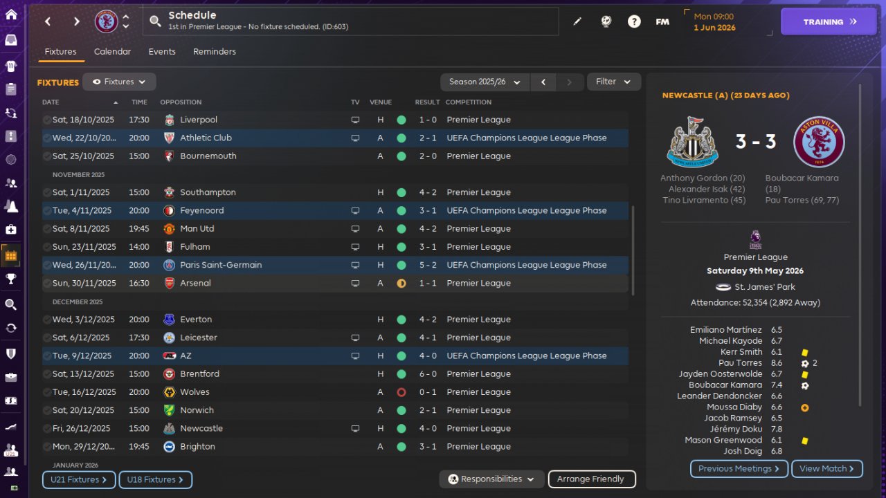Expand the Filter dropdown
The width and height of the screenshot is (886, 498).
614,82
